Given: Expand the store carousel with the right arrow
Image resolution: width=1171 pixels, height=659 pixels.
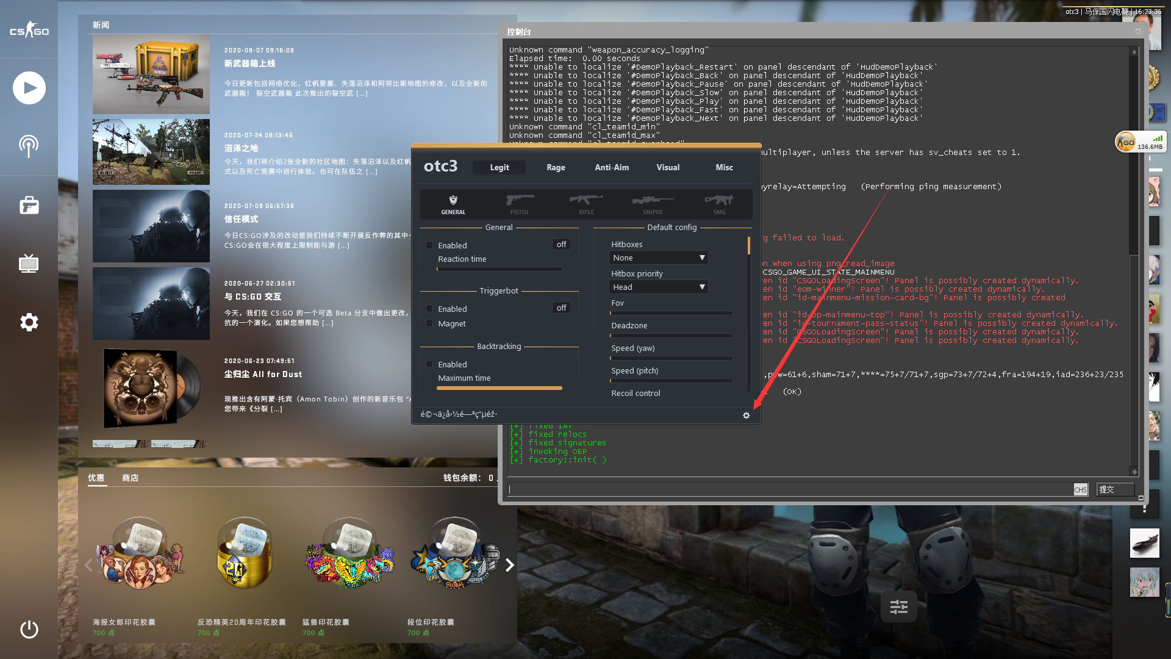Looking at the screenshot, I should click(x=510, y=565).
